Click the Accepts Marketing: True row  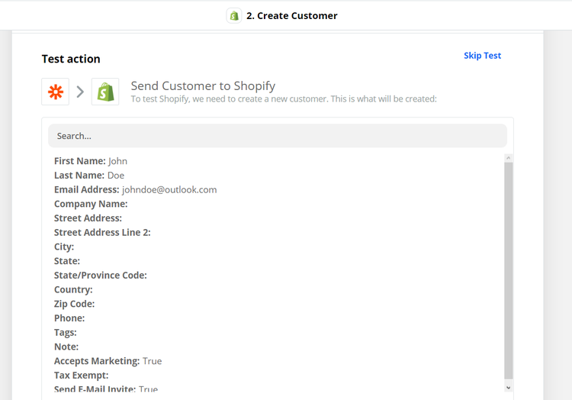pos(108,361)
